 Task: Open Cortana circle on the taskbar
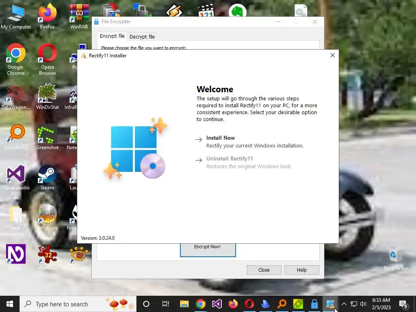(x=146, y=304)
